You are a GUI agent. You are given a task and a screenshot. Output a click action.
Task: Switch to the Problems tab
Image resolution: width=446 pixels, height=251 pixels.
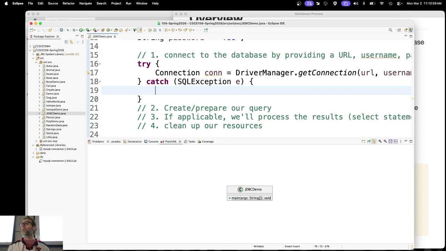[x=96, y=142]
